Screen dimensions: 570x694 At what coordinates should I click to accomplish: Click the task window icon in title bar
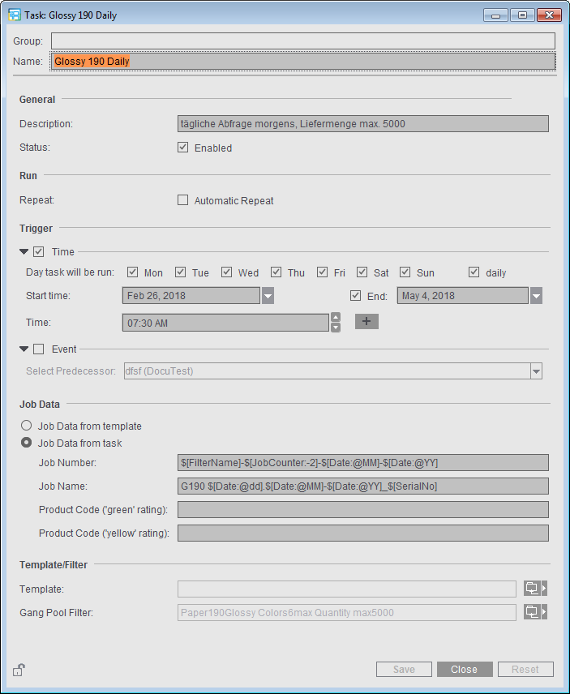pyautogui.click(x=15, y=15)
